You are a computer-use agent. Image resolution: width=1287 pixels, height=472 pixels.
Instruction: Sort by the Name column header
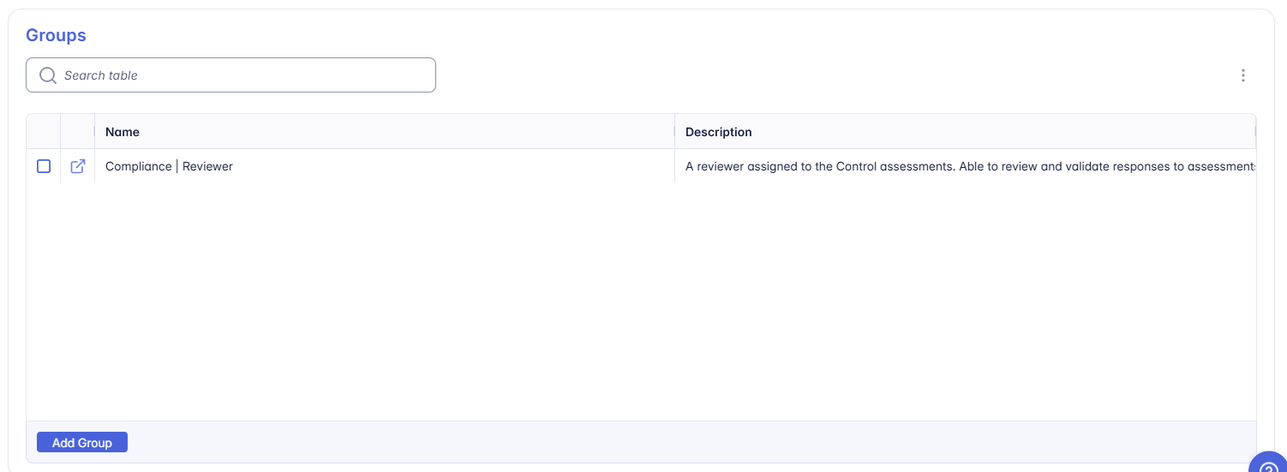coord(123,132)
